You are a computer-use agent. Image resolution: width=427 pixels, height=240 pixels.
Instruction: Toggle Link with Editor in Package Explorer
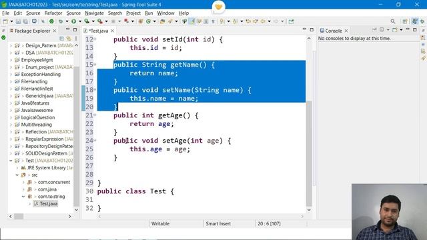69,39
